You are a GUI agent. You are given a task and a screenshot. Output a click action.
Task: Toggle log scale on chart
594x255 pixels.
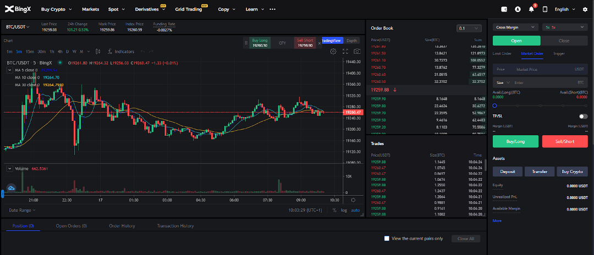pyautogui.click(x=344, y=210)
